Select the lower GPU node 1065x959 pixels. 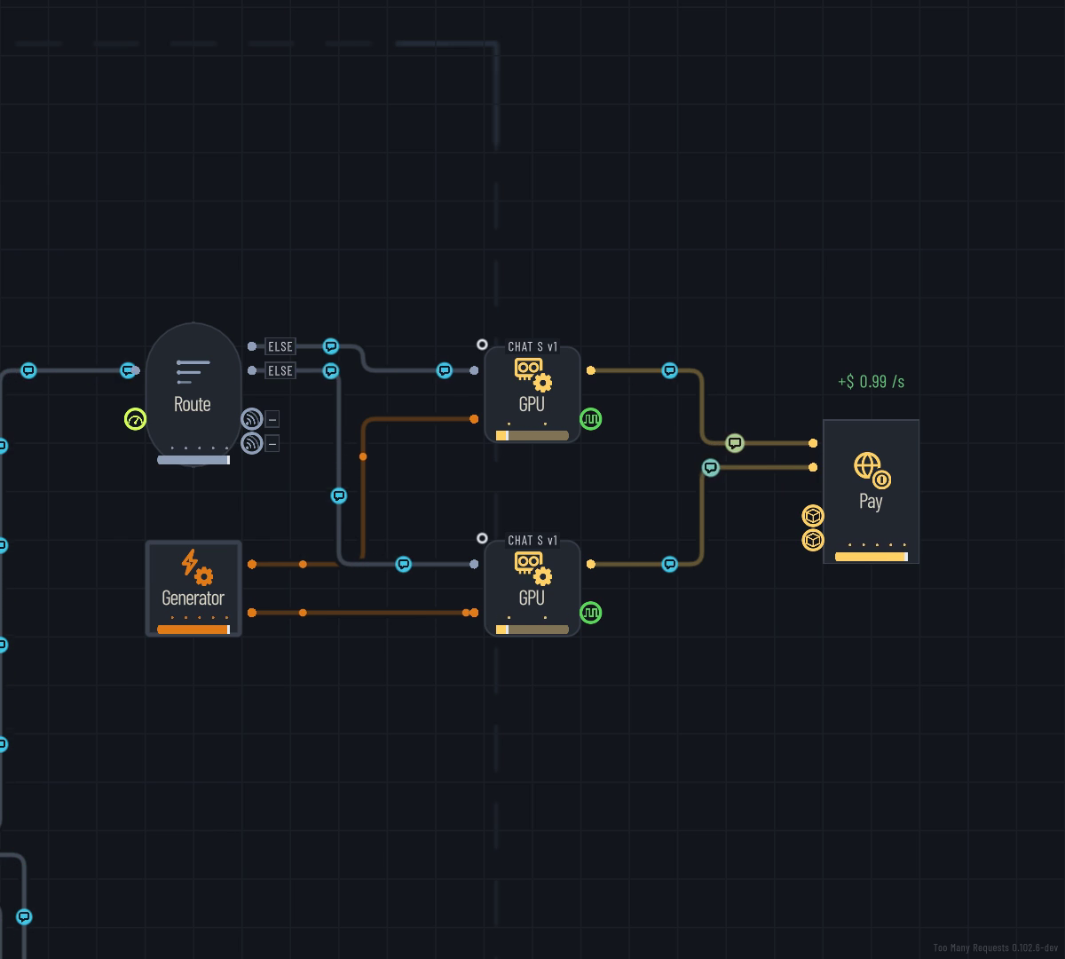click(532, 588)
